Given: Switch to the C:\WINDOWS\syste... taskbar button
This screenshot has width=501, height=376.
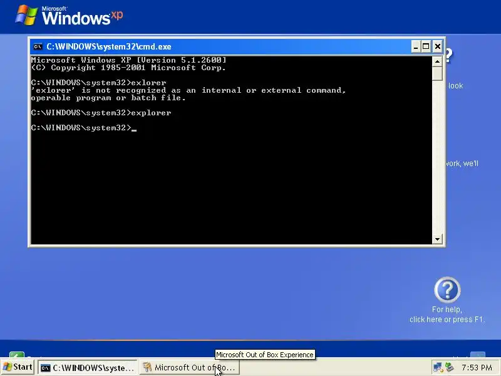Looking at the screenshot, I should [x=88, y=368].
